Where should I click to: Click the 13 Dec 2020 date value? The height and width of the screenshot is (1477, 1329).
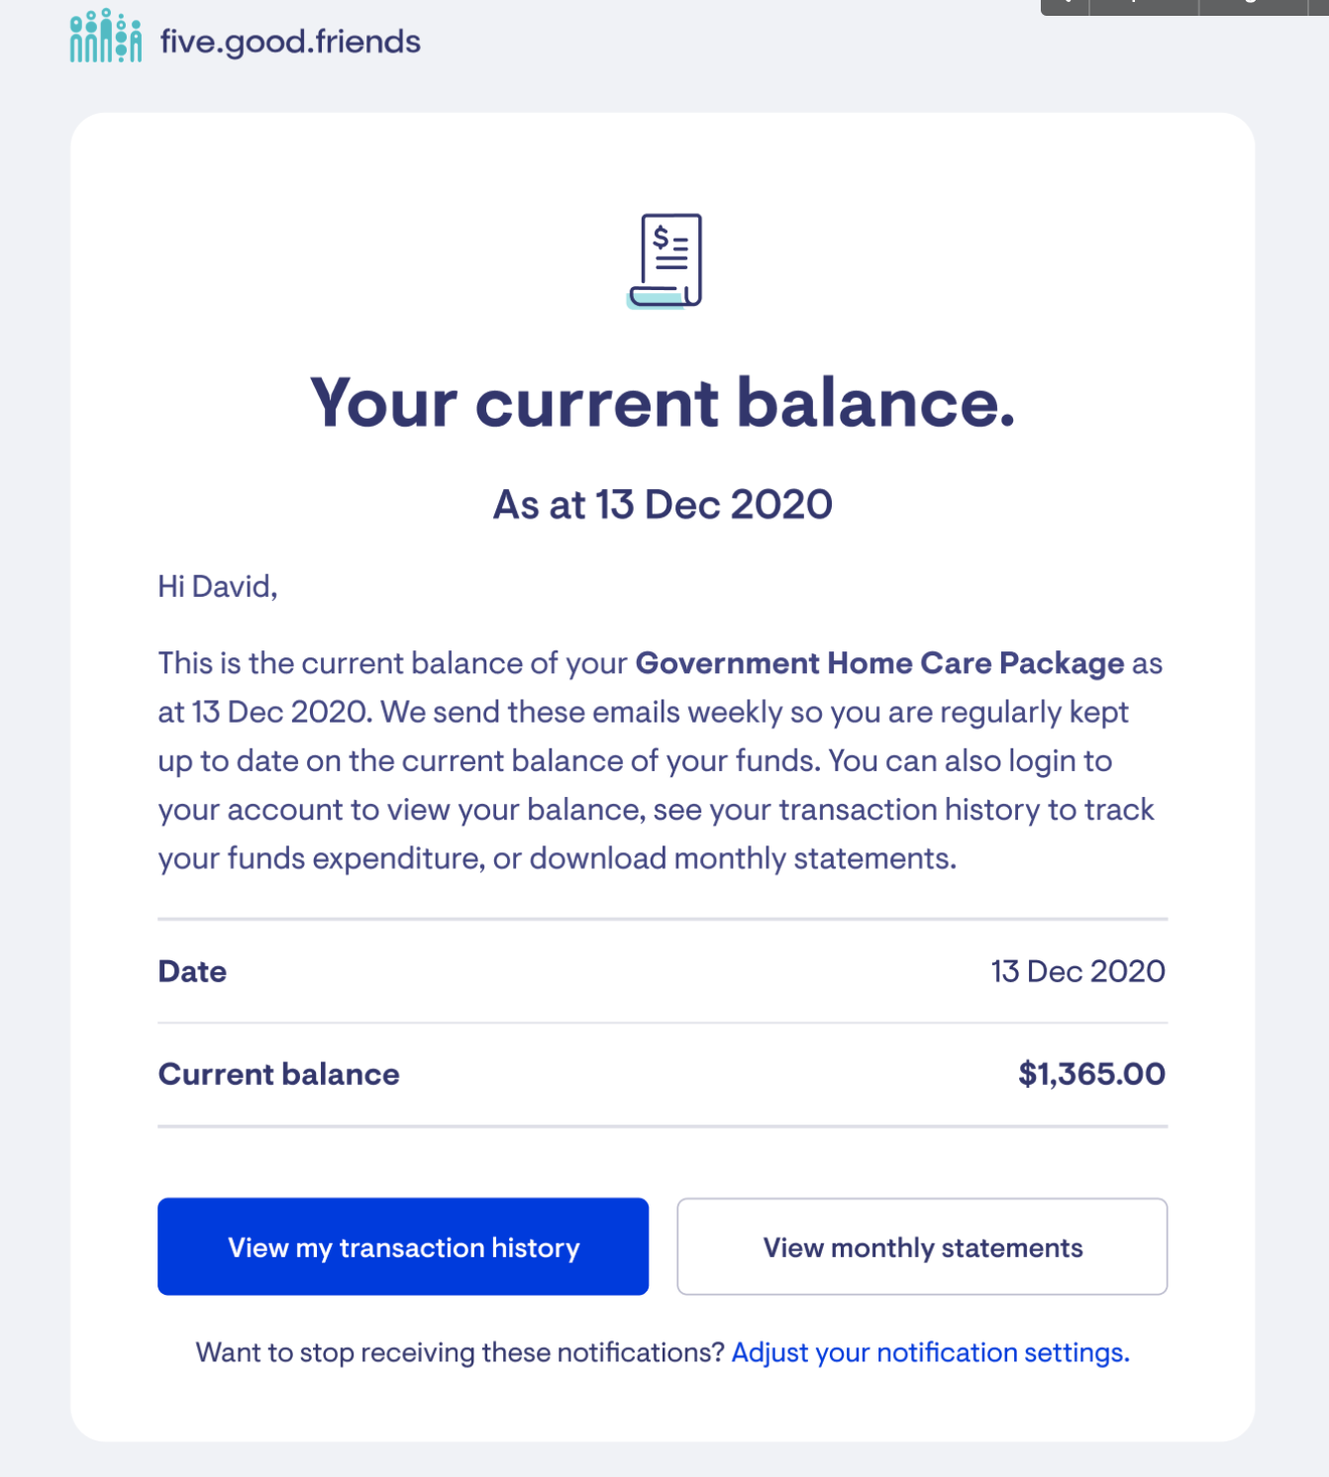[x=1077, y=971]
